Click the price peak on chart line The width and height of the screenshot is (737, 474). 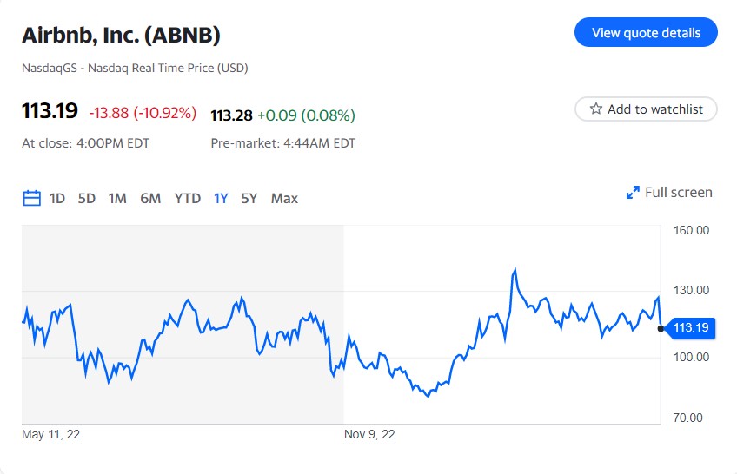[x=515, y=269]
